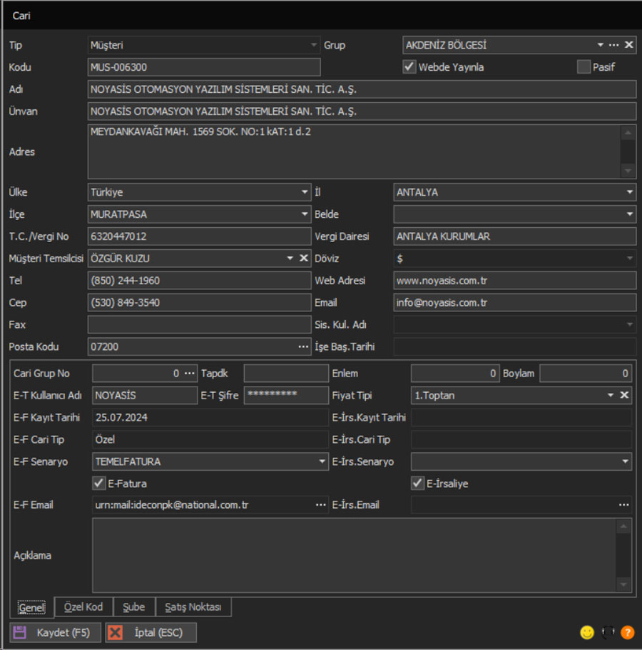Screen dimensions: 642x650
Task: Switch to the Genel tab
Action: (x=32, y=607)
